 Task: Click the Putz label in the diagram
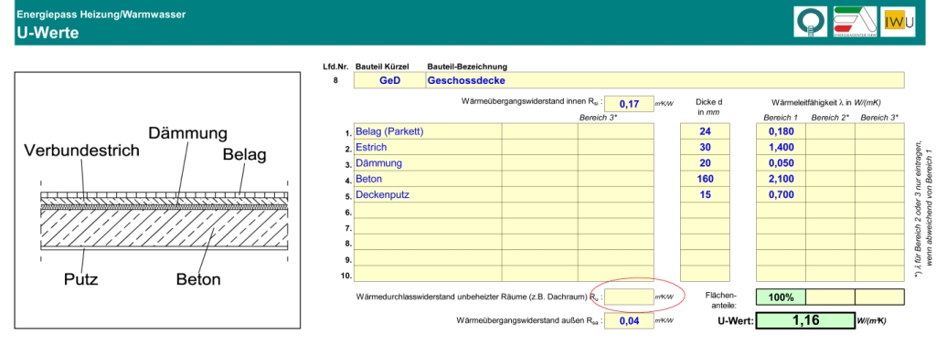click(80, 279)
